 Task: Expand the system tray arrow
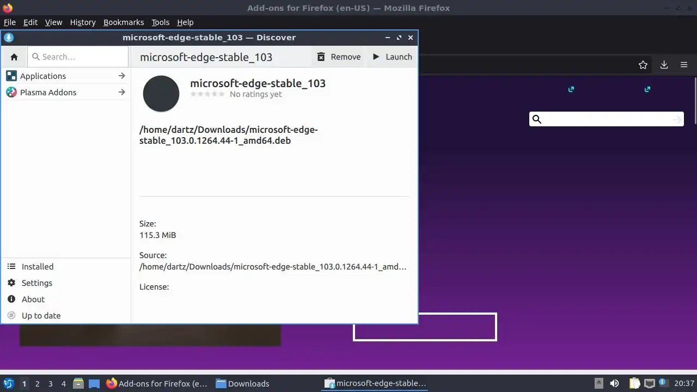pyautogui.click(x=598, y=383)
